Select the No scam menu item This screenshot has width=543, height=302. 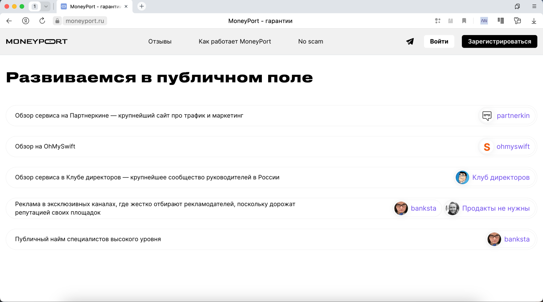pos(311,42)
